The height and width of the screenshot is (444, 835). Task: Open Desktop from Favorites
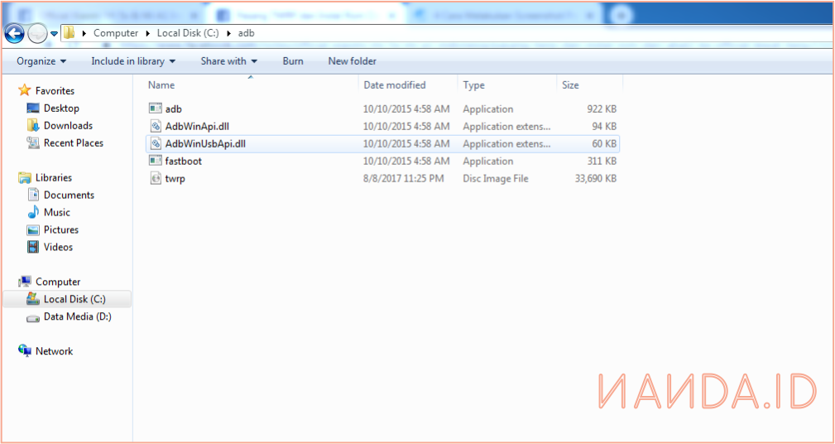(x=61, y=109)
